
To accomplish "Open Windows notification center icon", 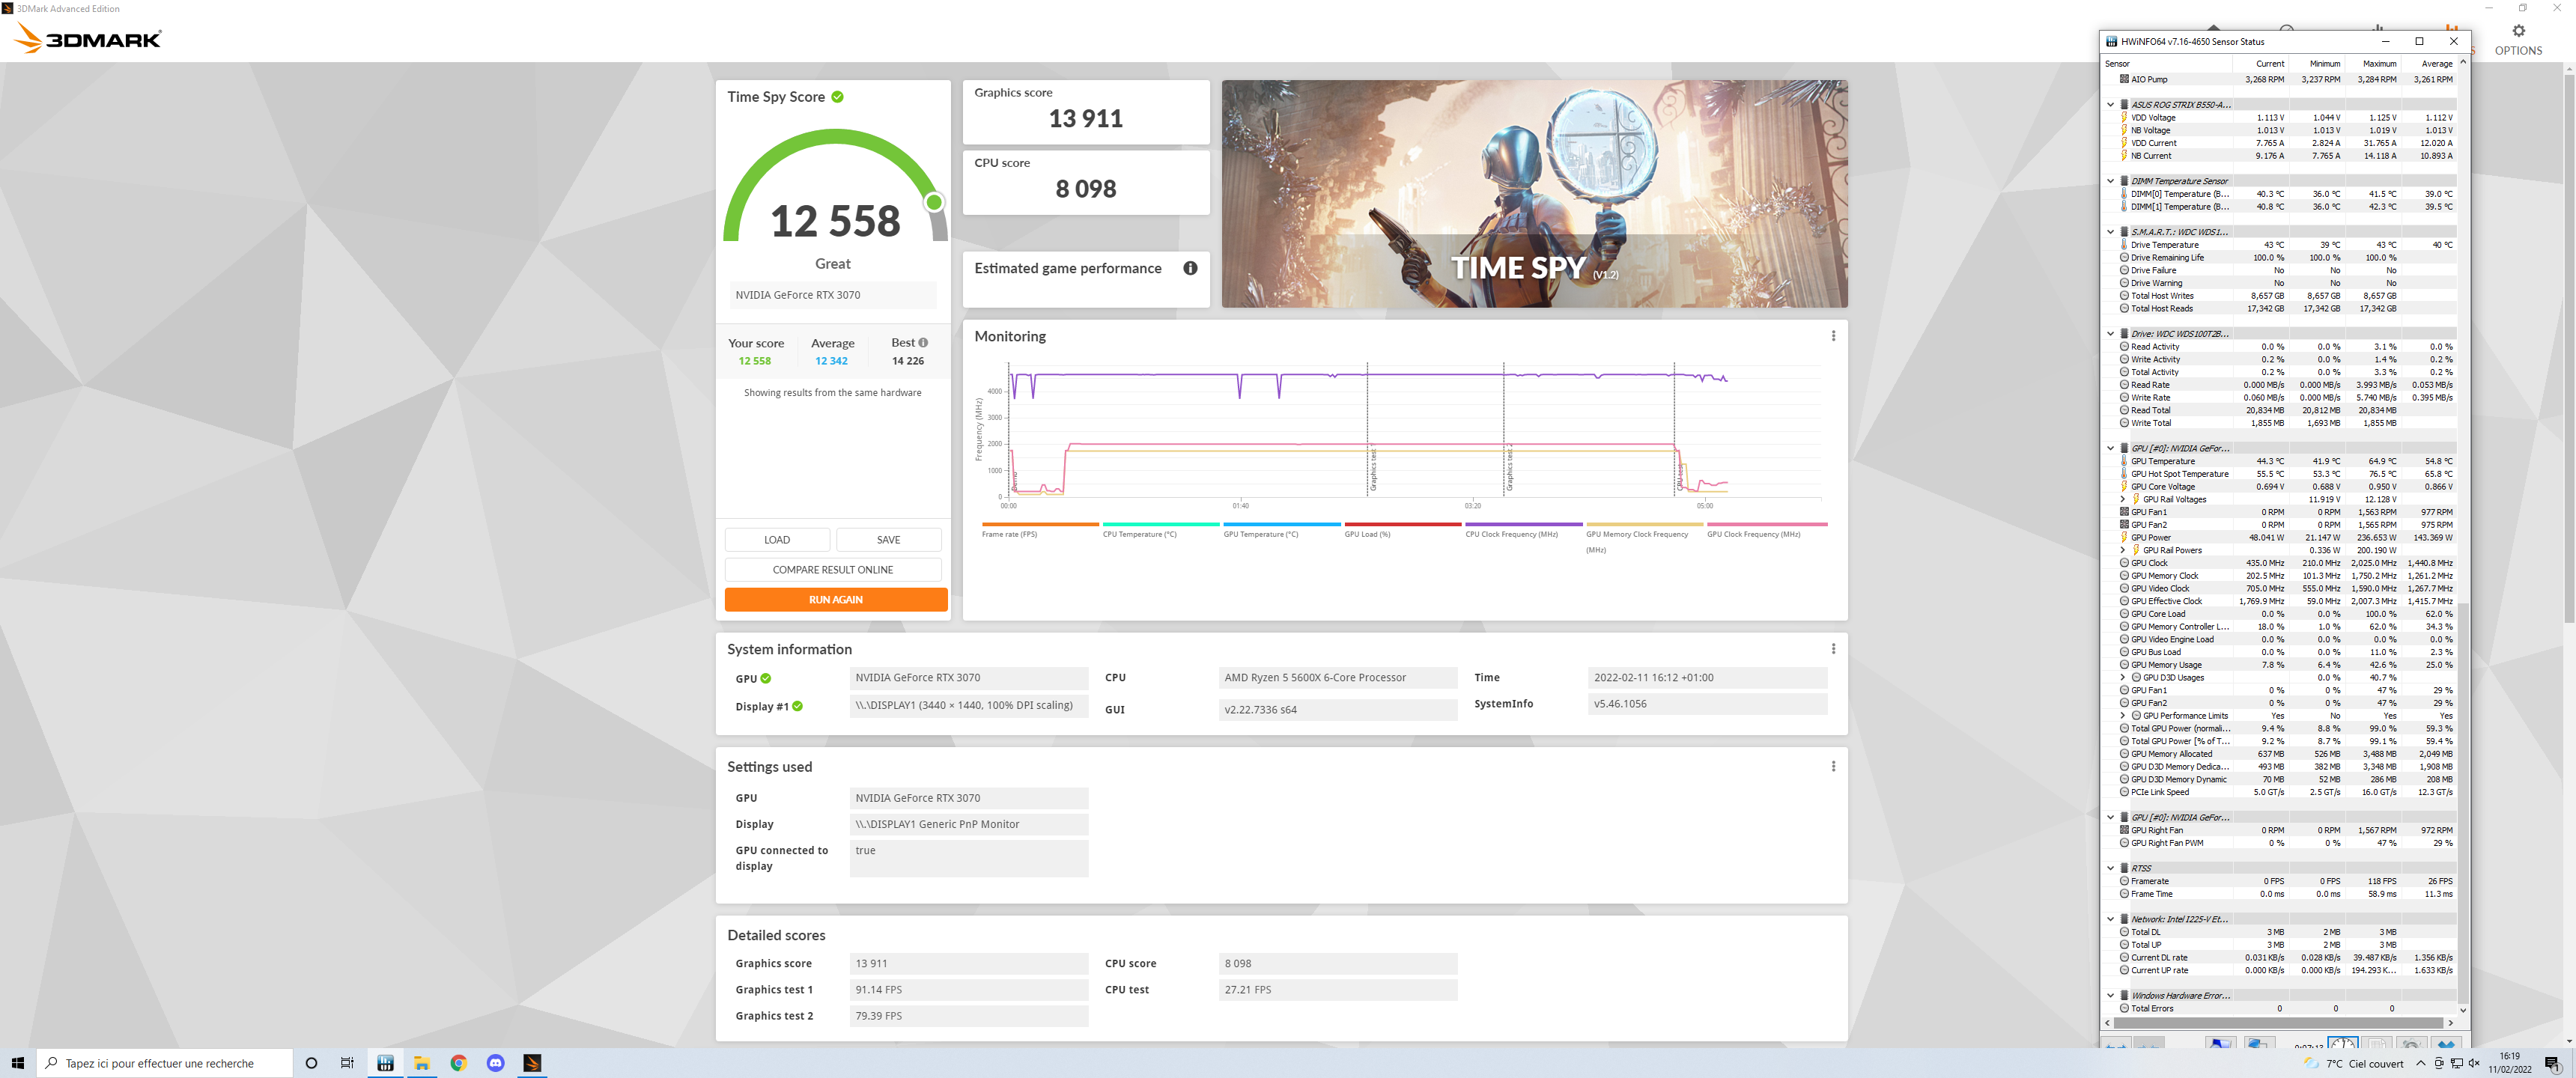I will (2552, 1063).
